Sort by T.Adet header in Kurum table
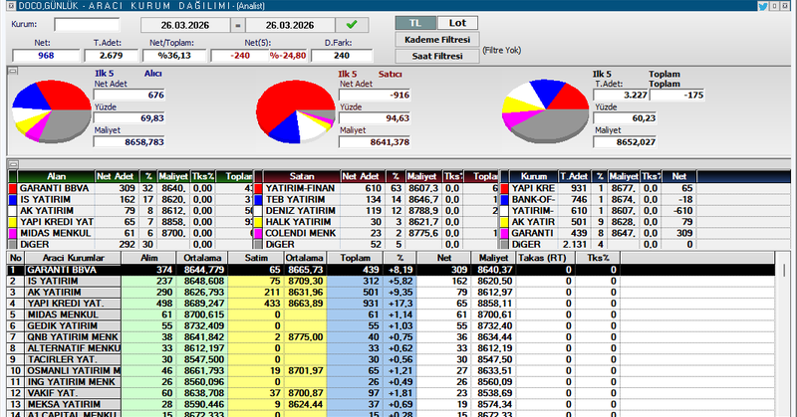797x417 pixels. point(574,176)
